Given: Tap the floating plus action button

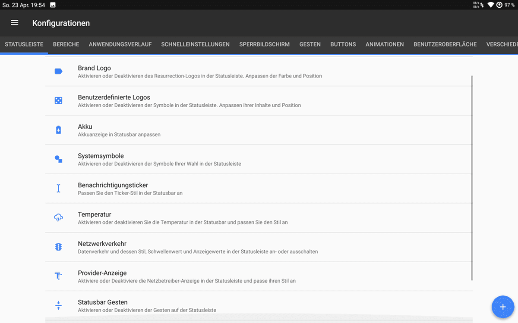Looking at the screenshot, I should 503,307.
